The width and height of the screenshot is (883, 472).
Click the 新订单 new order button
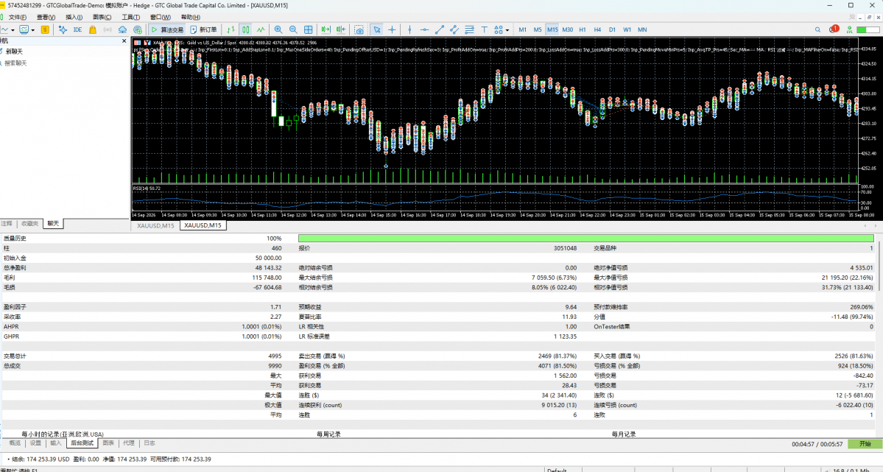[203, 29]
